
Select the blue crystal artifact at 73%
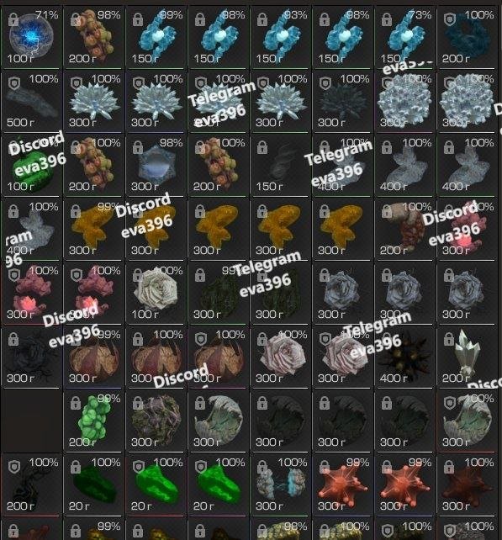click(x=404, y=36)
